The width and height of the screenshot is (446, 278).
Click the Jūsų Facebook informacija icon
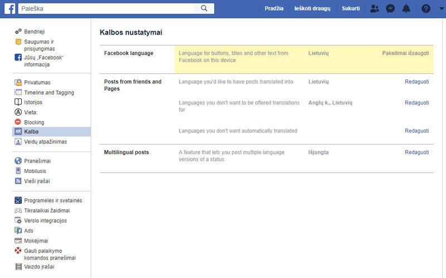click(x=18, y=57)
